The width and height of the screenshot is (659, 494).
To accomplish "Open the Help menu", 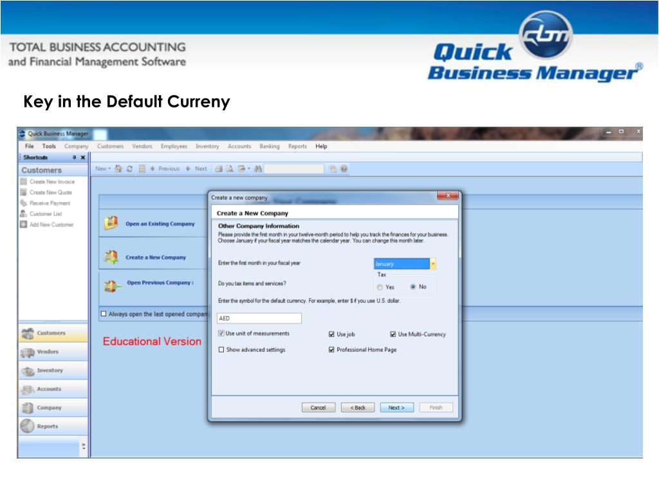I will pos(321,146).
